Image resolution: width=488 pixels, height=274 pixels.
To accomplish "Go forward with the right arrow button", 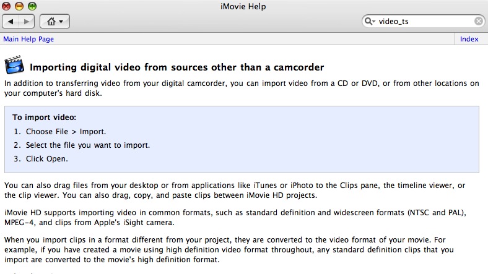I will tap(27, 22).
